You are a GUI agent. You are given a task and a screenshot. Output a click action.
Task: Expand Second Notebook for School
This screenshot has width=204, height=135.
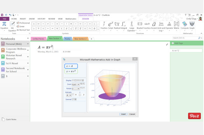click(28, 70)
